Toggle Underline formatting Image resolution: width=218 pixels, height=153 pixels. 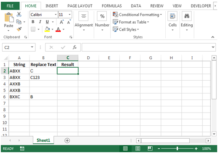47,22
